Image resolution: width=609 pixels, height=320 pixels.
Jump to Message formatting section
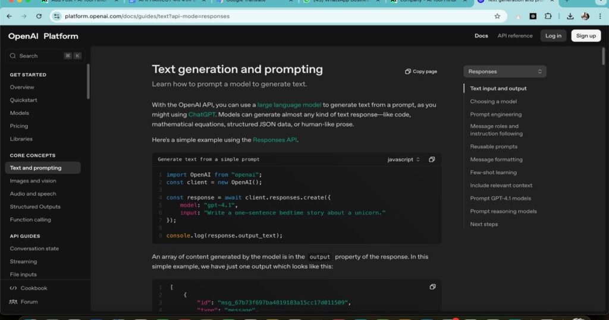[497, 159]
